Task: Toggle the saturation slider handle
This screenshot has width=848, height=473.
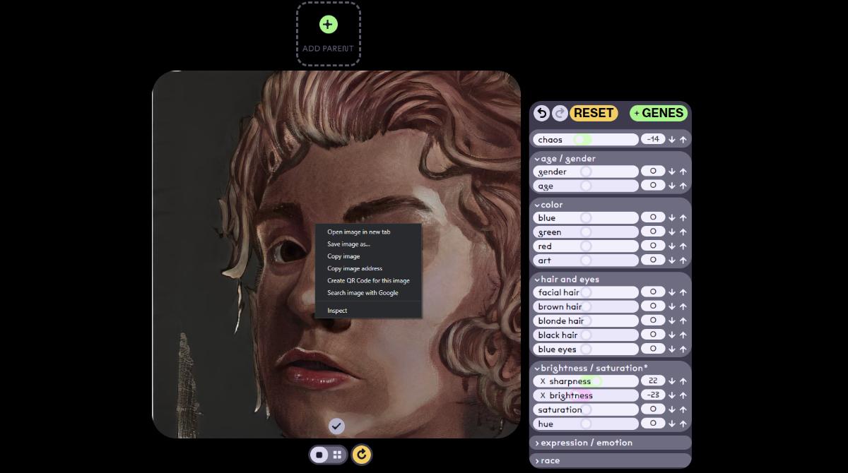Action: pyautogui.click(x=587, y=409)
